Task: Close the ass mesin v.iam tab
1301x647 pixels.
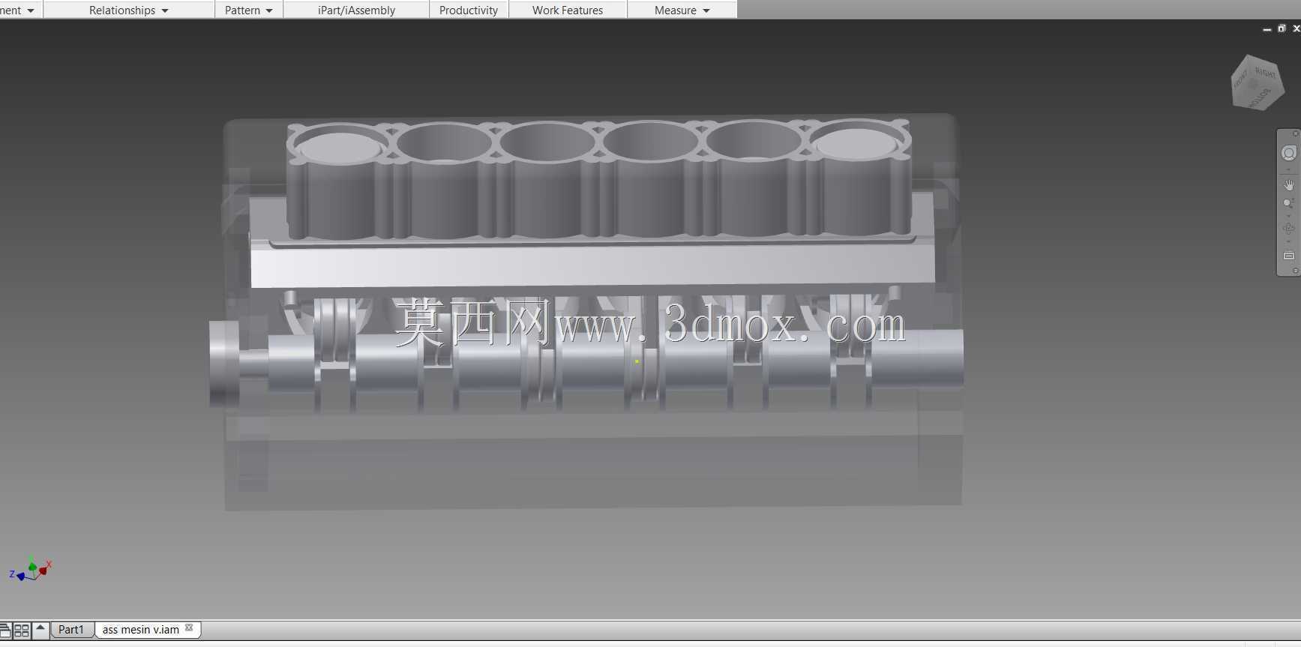Action: (x=189, y=628)
